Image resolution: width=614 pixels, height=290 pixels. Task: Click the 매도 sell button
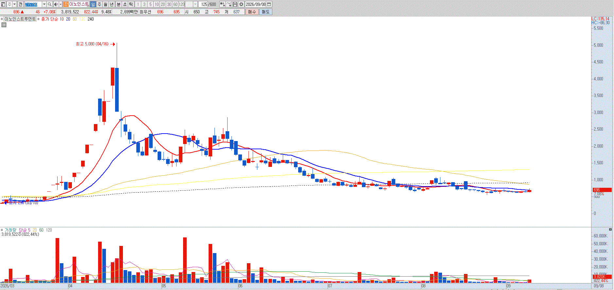click(x=266, y=12)
